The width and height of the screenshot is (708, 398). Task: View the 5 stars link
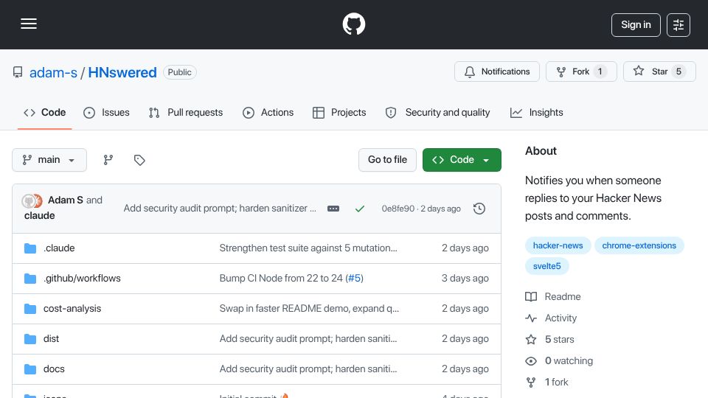(550, 339)
